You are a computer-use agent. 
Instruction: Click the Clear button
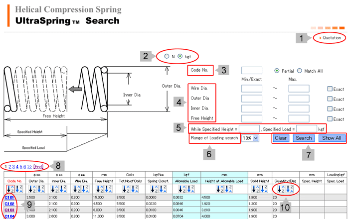[x=281, y=138]
